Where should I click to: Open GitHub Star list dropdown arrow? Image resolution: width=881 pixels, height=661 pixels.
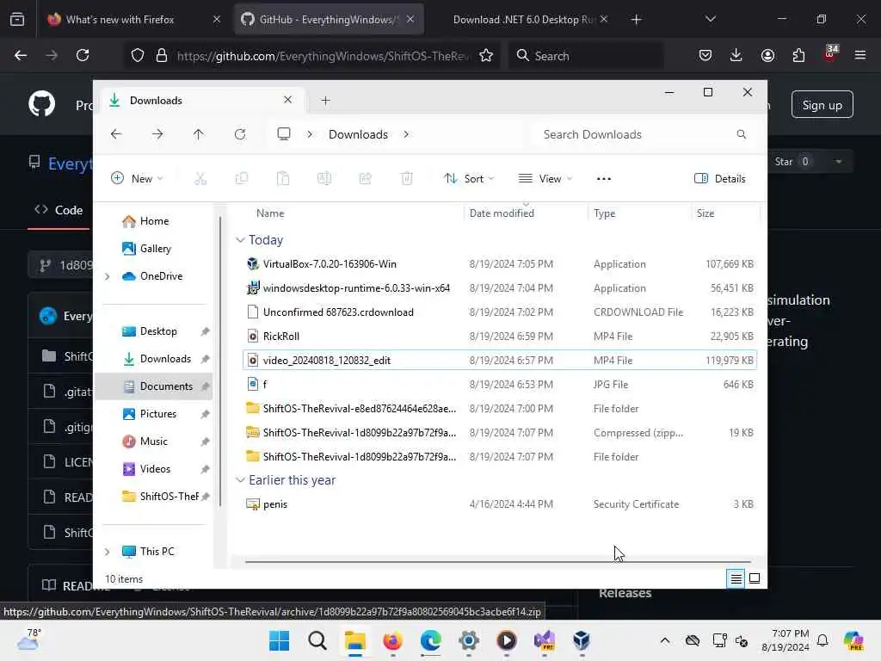[x=838, y=162]
